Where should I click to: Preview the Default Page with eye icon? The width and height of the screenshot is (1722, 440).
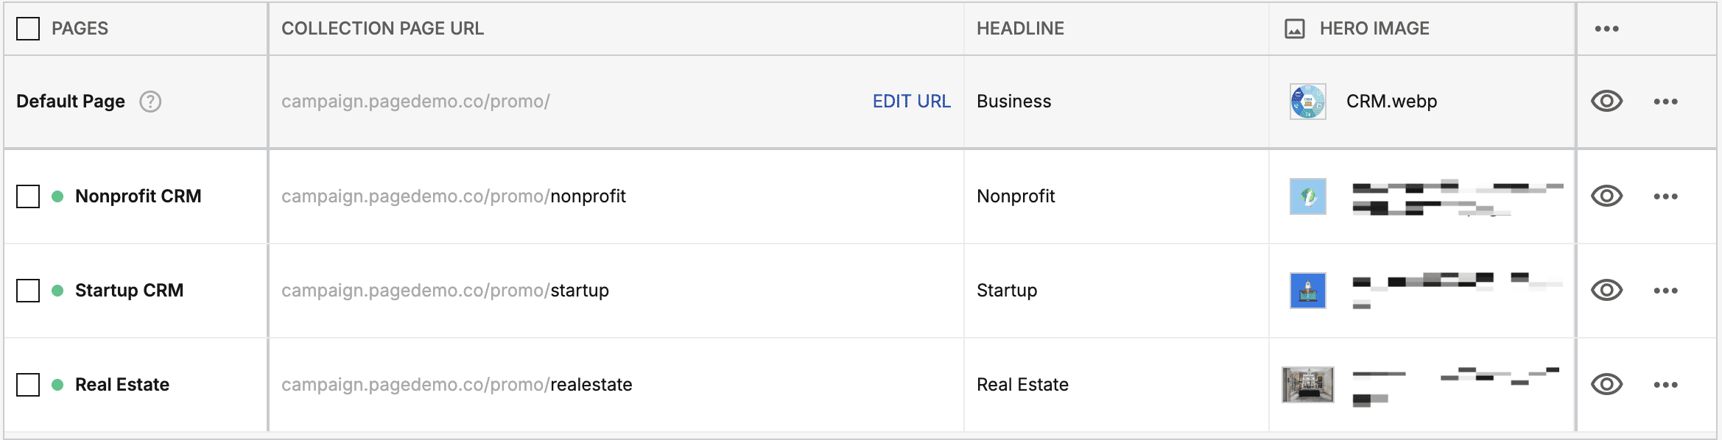1606,102
